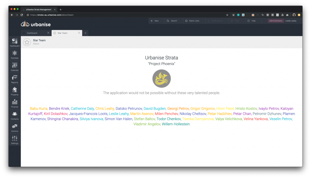Open Finance from the sidebar

click(15, 103)
